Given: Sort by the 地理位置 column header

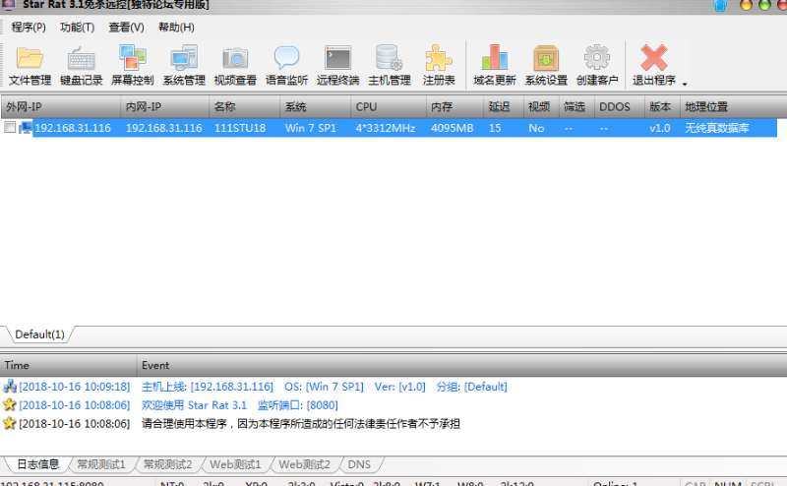Looking at the screenshot, I should (733, 106).
